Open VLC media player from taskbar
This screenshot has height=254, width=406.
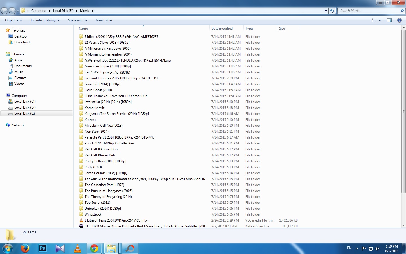[x=77, y=248]
